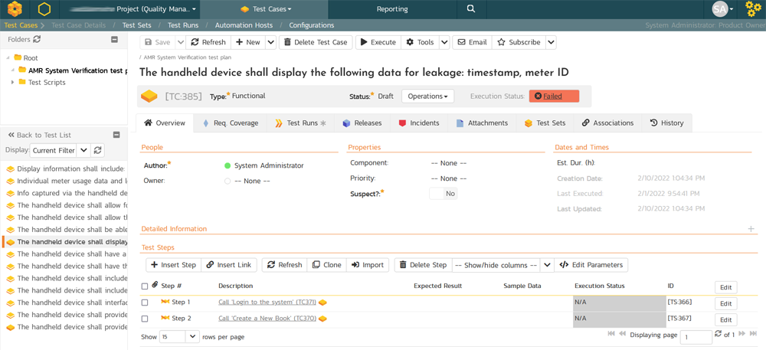Click the page number input field
The image size is (766, 350).
pyautogui.click(x=696, y=337)
